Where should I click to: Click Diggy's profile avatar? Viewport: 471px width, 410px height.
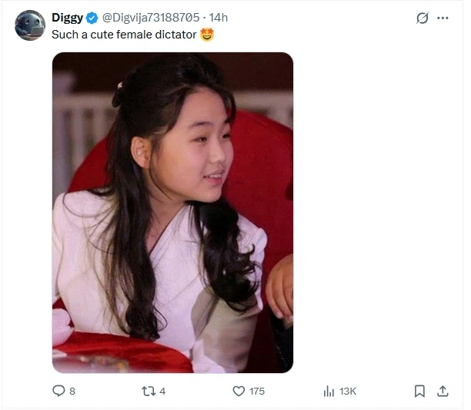tap(30, 25)
